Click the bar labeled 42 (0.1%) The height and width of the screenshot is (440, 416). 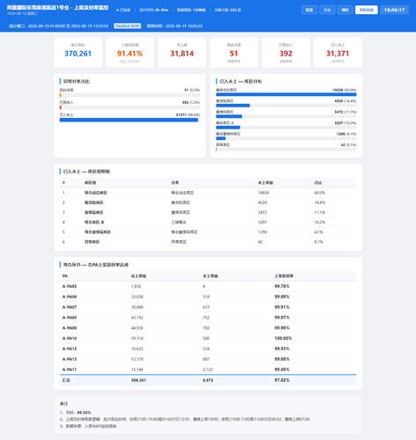[x=216, y=150]
